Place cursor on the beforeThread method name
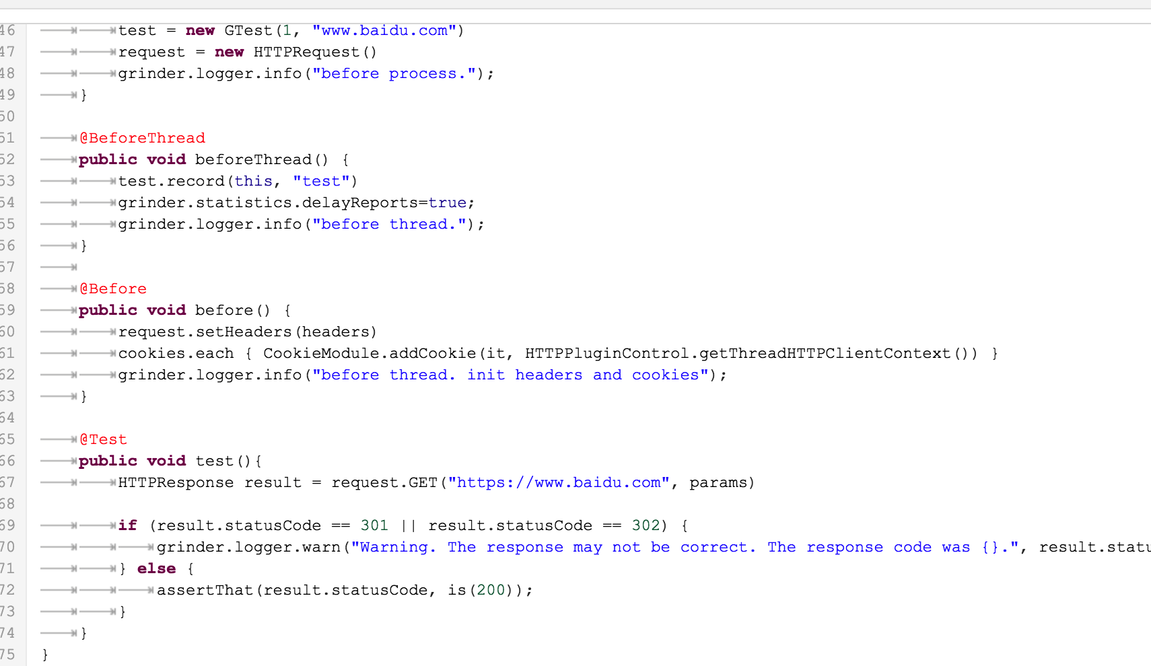This screenshot has width=1151, height=666. coord(253,159)
